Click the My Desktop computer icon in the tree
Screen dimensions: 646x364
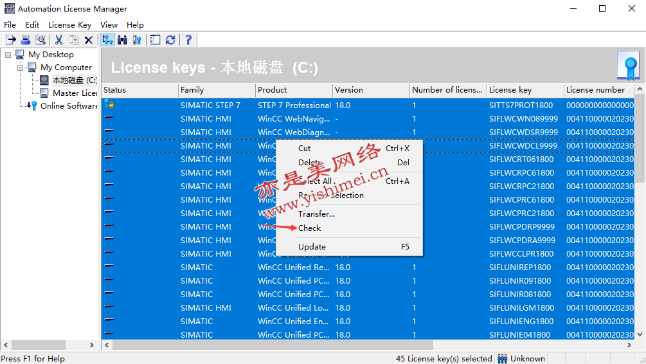pos(20,55)
